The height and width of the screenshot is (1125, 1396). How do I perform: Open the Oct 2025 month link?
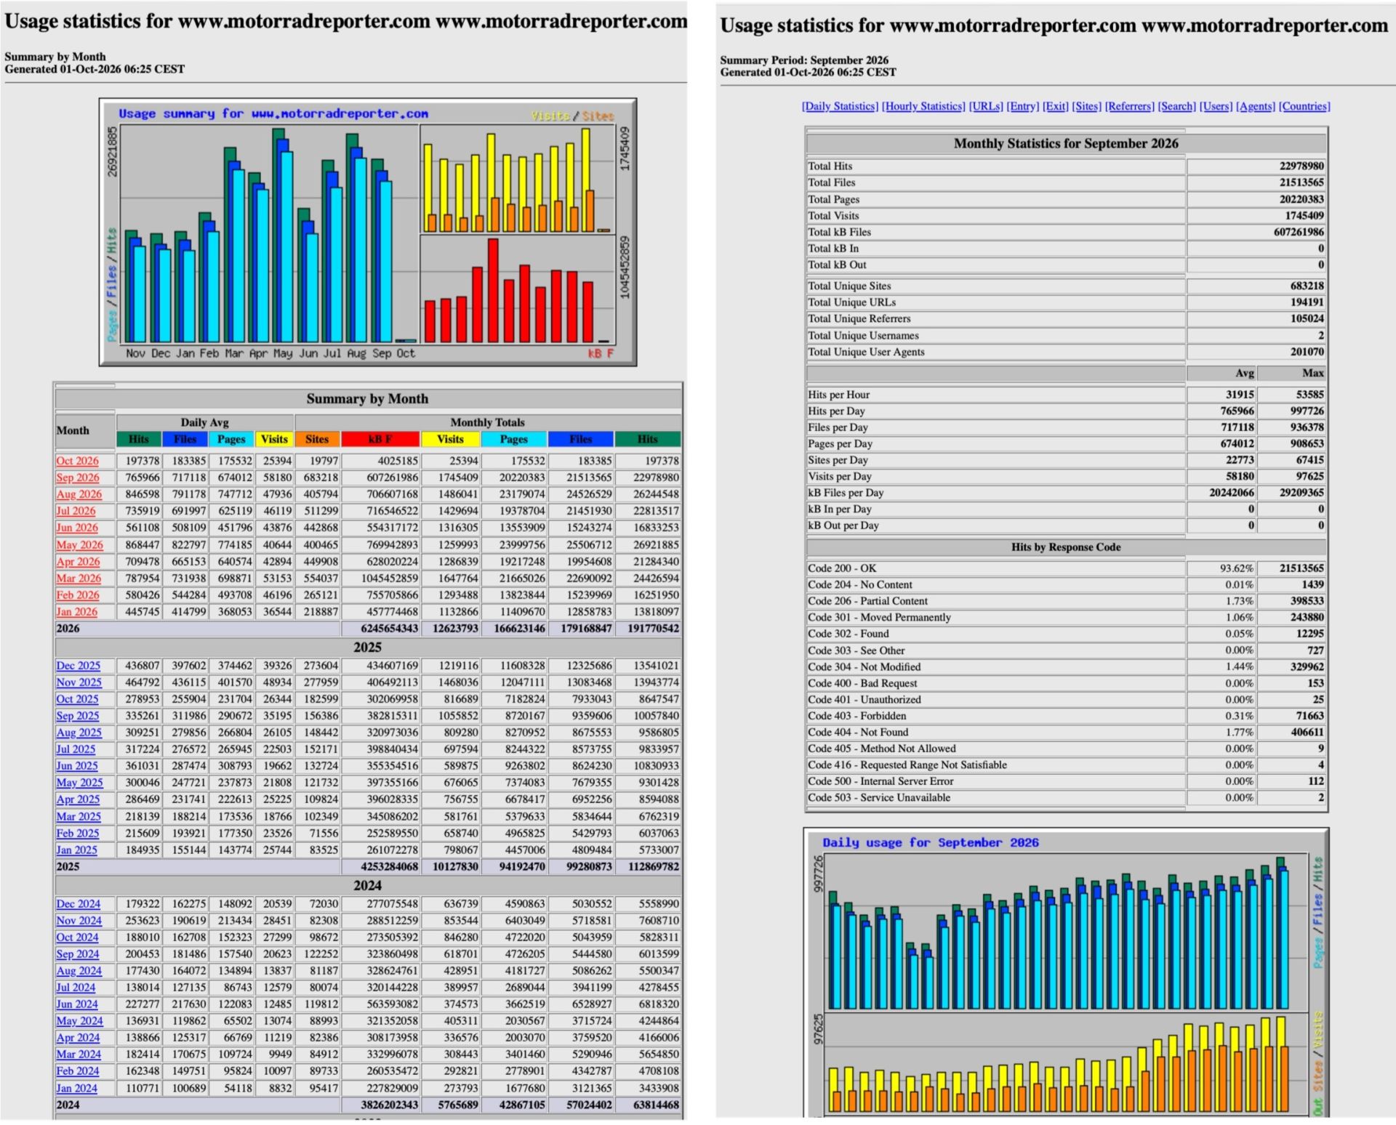(x=77, y=699)
